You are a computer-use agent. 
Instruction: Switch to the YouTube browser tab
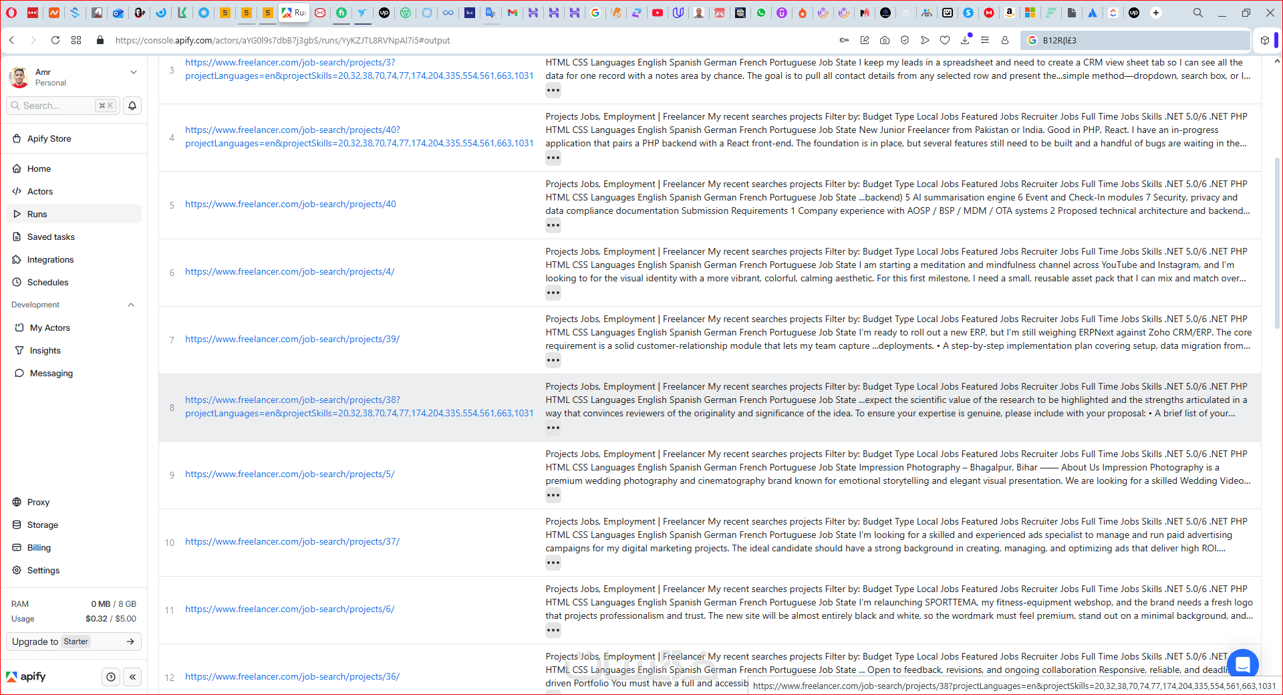click(x=658, y=13)
